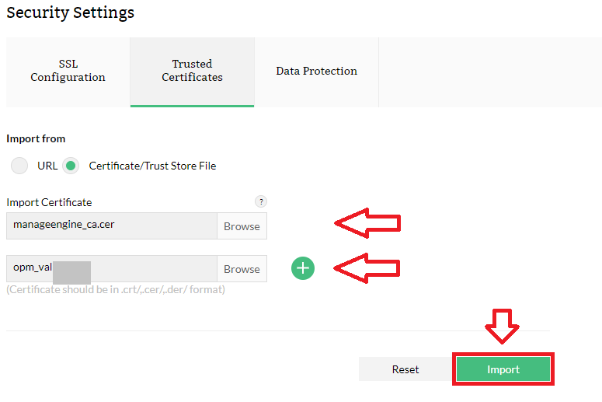602x402 pixels.
Task: Click the gray redacted block in opm_val field
Action: click(71, 272)
